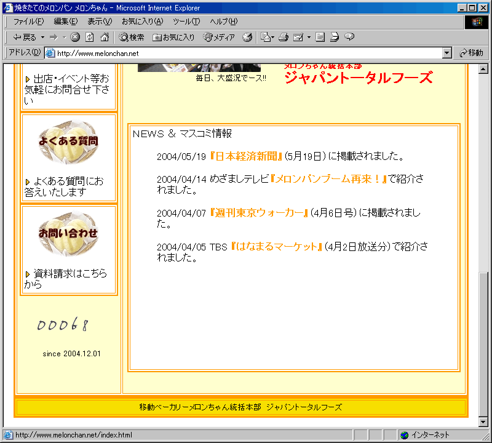492x443 pixels.
Task: Go to the Home page icon
Action: (105, 37)
